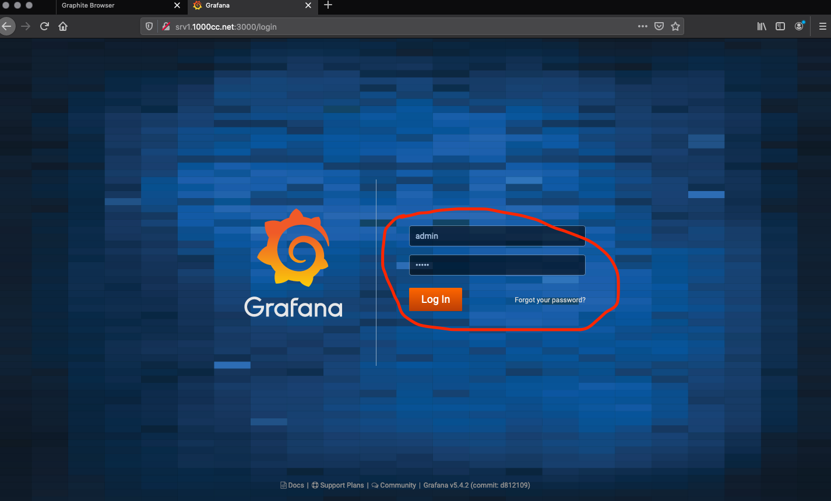Open page actions three-dot menu
The image size is (831, 501).
click(642, 26)
